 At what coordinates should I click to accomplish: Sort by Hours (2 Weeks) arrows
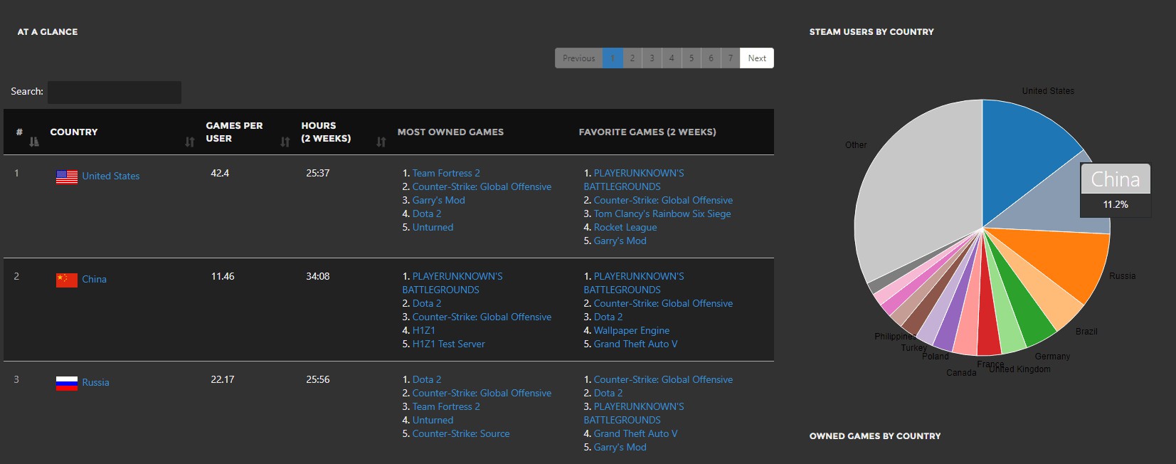(x=381, y=142)
